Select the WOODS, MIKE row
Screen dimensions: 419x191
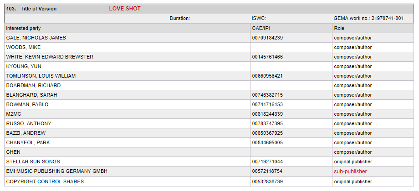point(23,47)
